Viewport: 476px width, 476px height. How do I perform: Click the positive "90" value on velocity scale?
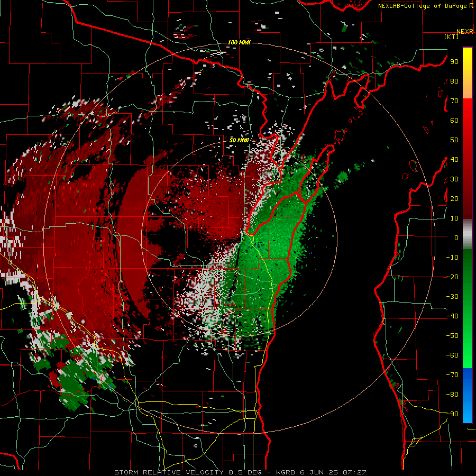pos(454,62)
